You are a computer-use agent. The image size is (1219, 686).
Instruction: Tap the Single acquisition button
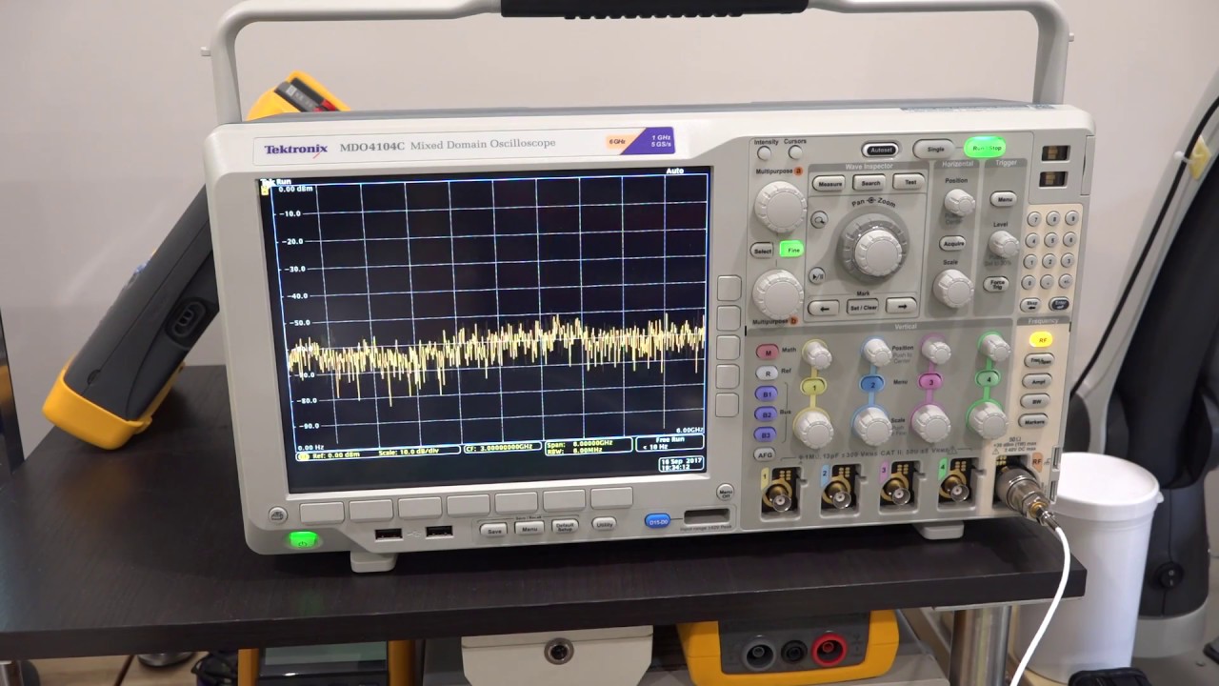(x=934, y=150)
